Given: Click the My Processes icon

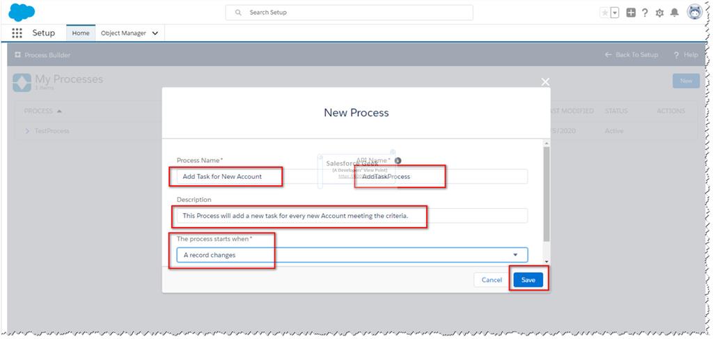Looking at the screenshot, I should tap(22, 83).
